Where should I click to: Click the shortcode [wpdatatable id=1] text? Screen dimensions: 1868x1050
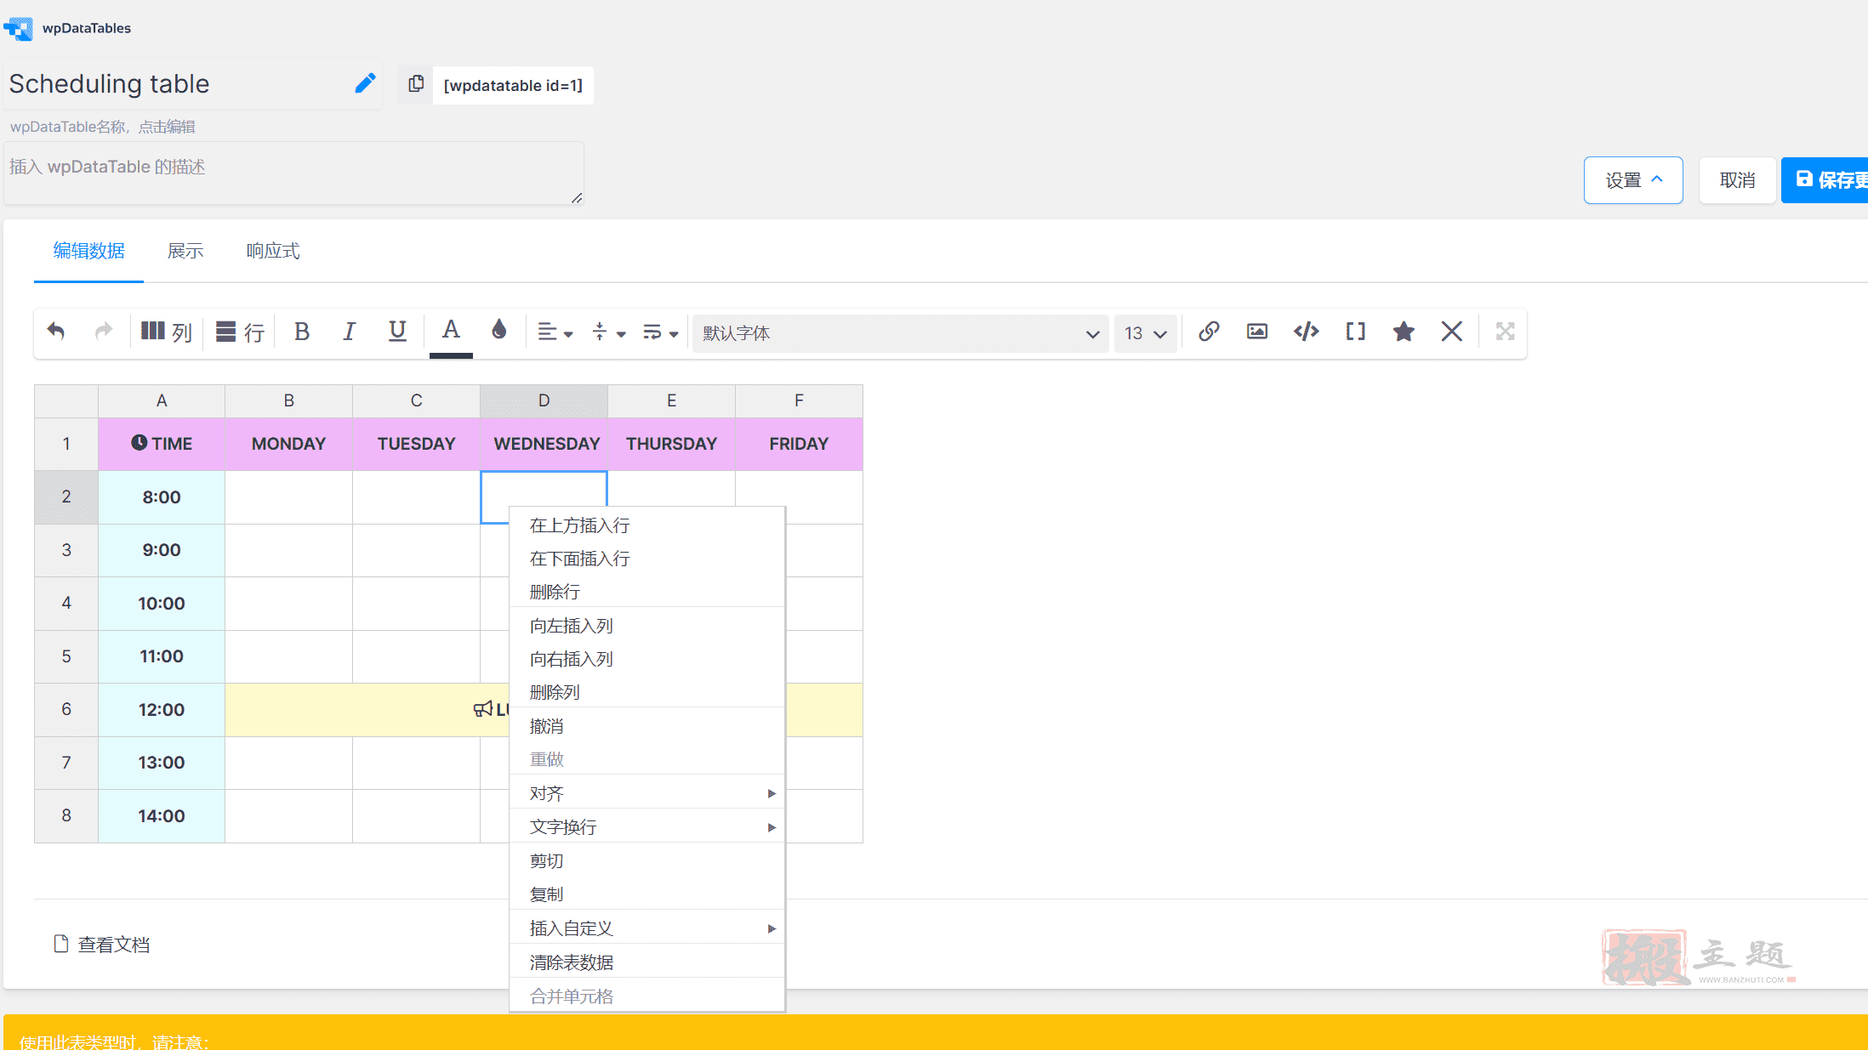(513, 85)
